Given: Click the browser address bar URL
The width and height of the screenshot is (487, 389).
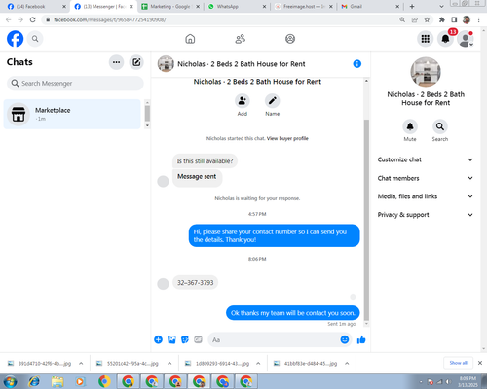Looking at the screenshot, I should (x=110, y=20).
